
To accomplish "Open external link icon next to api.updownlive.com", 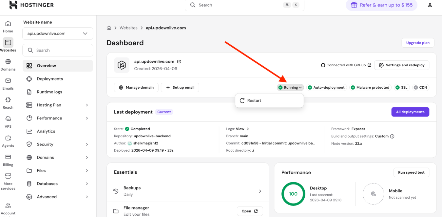I will [x=179, y=61].
